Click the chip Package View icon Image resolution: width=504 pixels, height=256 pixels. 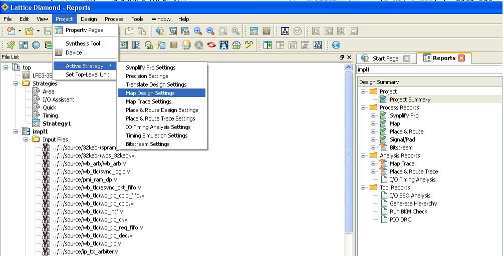click(x=36, y=45)
